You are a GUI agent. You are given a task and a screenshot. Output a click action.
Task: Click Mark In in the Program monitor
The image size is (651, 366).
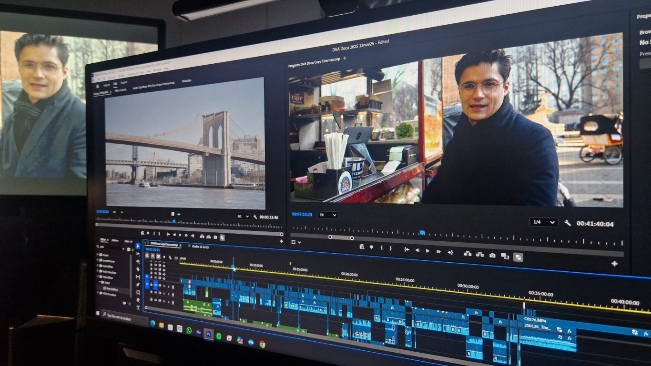click(x=381, y=248)
